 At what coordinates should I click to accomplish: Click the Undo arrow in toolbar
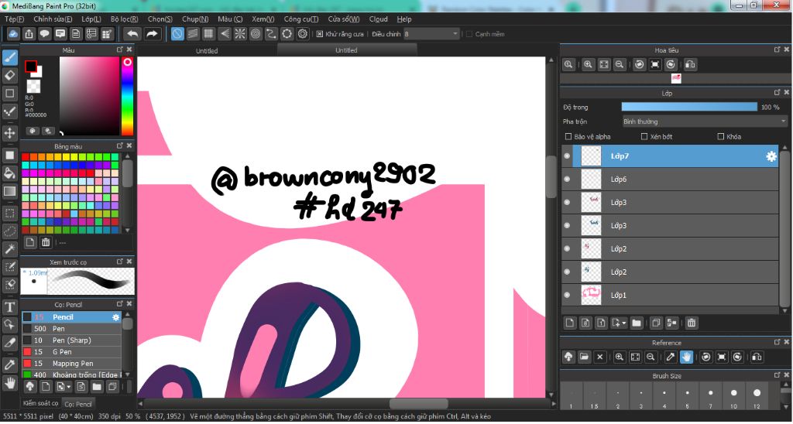click(x=132, y=34)
